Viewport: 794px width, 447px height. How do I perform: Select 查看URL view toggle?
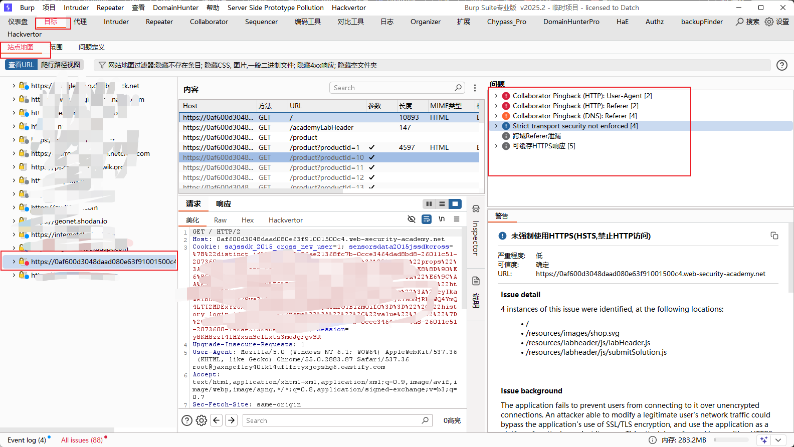22,65
